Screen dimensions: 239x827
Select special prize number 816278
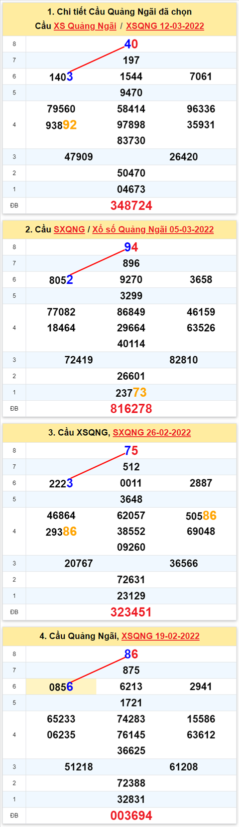[131, 409]
